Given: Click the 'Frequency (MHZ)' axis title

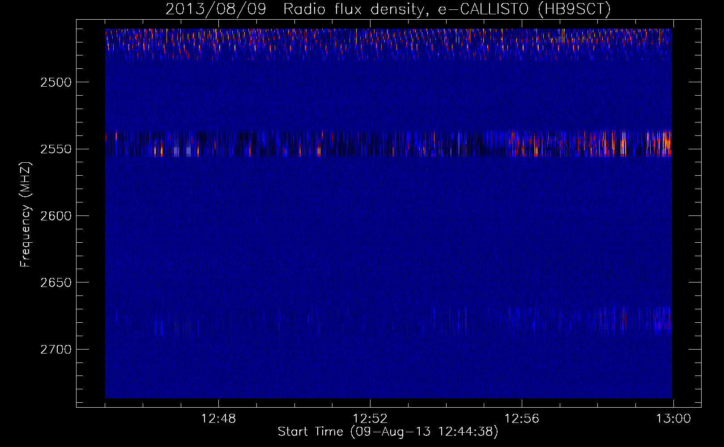Looking at the screenshot, I should (x=26, y=214).
